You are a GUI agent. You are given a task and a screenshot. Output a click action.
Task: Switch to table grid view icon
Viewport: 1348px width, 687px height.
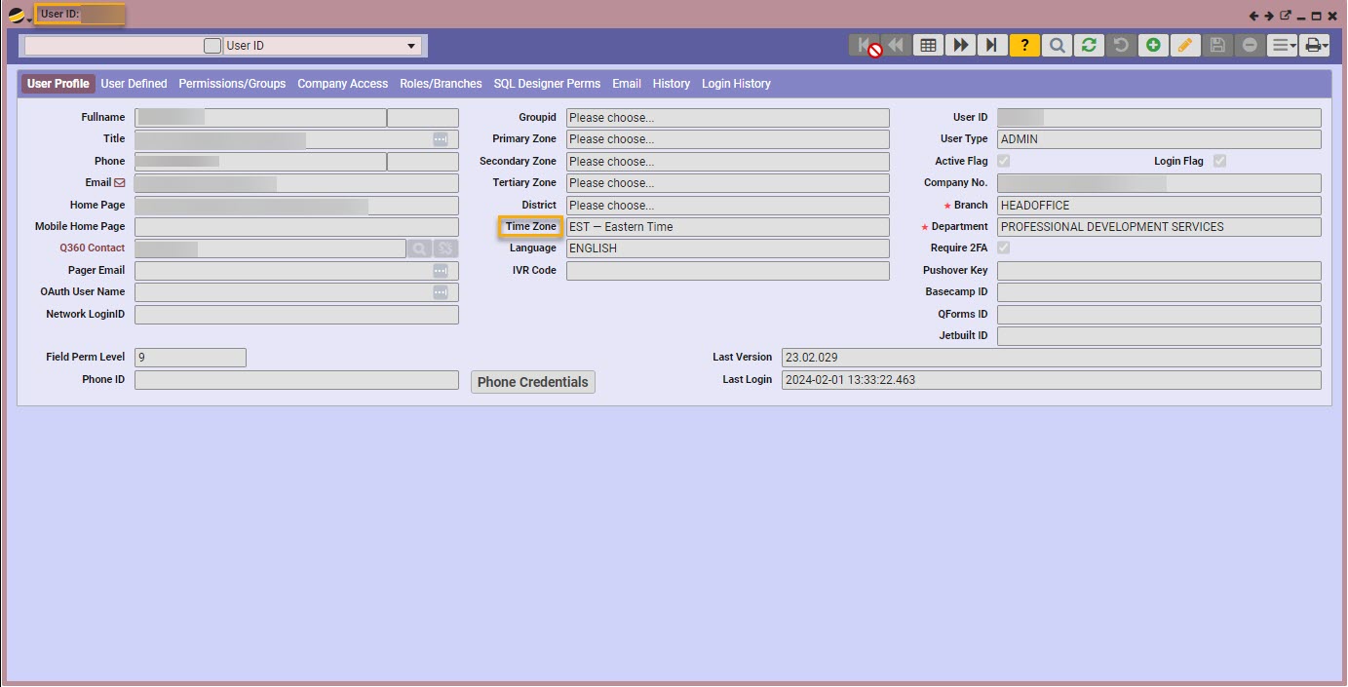pyautogui.click(x=928, y=46)
